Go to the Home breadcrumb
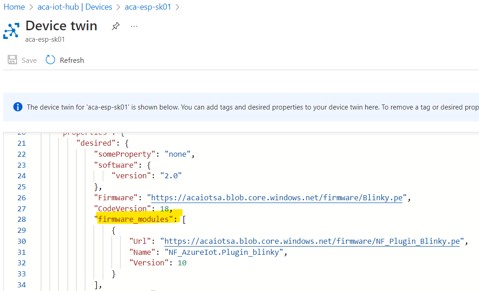This screenshot has width=479, height=291. pos(14,7)
